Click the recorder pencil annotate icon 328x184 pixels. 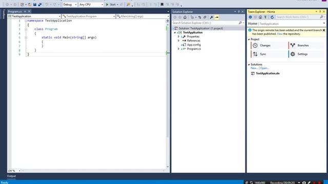point(309,182)
